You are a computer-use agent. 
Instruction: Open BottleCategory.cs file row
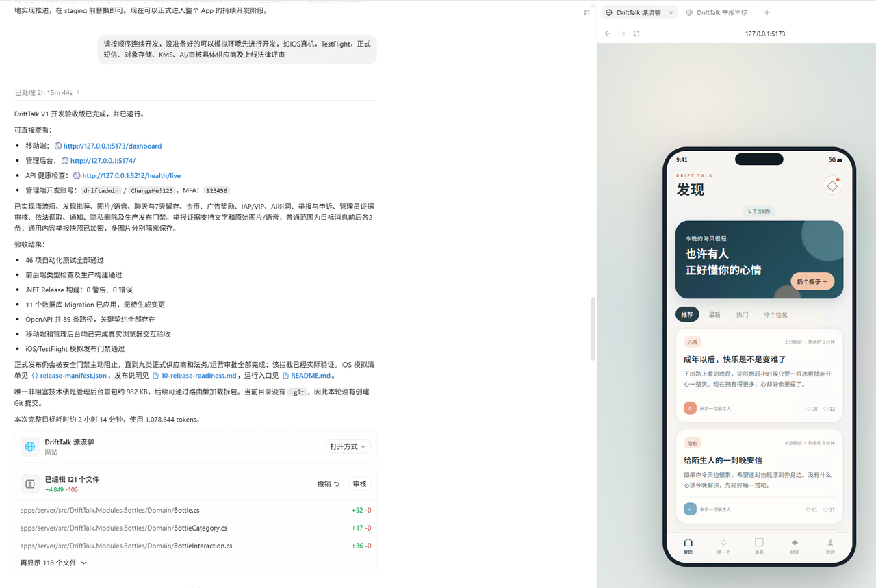pyautogui.click(x=196, y=528)
